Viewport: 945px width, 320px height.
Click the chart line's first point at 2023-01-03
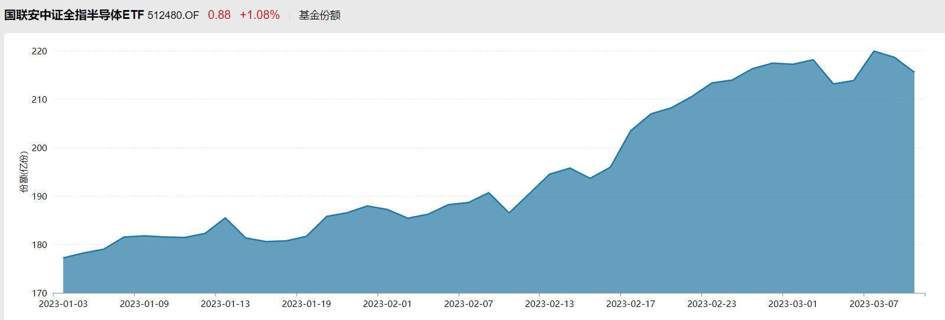tap(63, 258)
